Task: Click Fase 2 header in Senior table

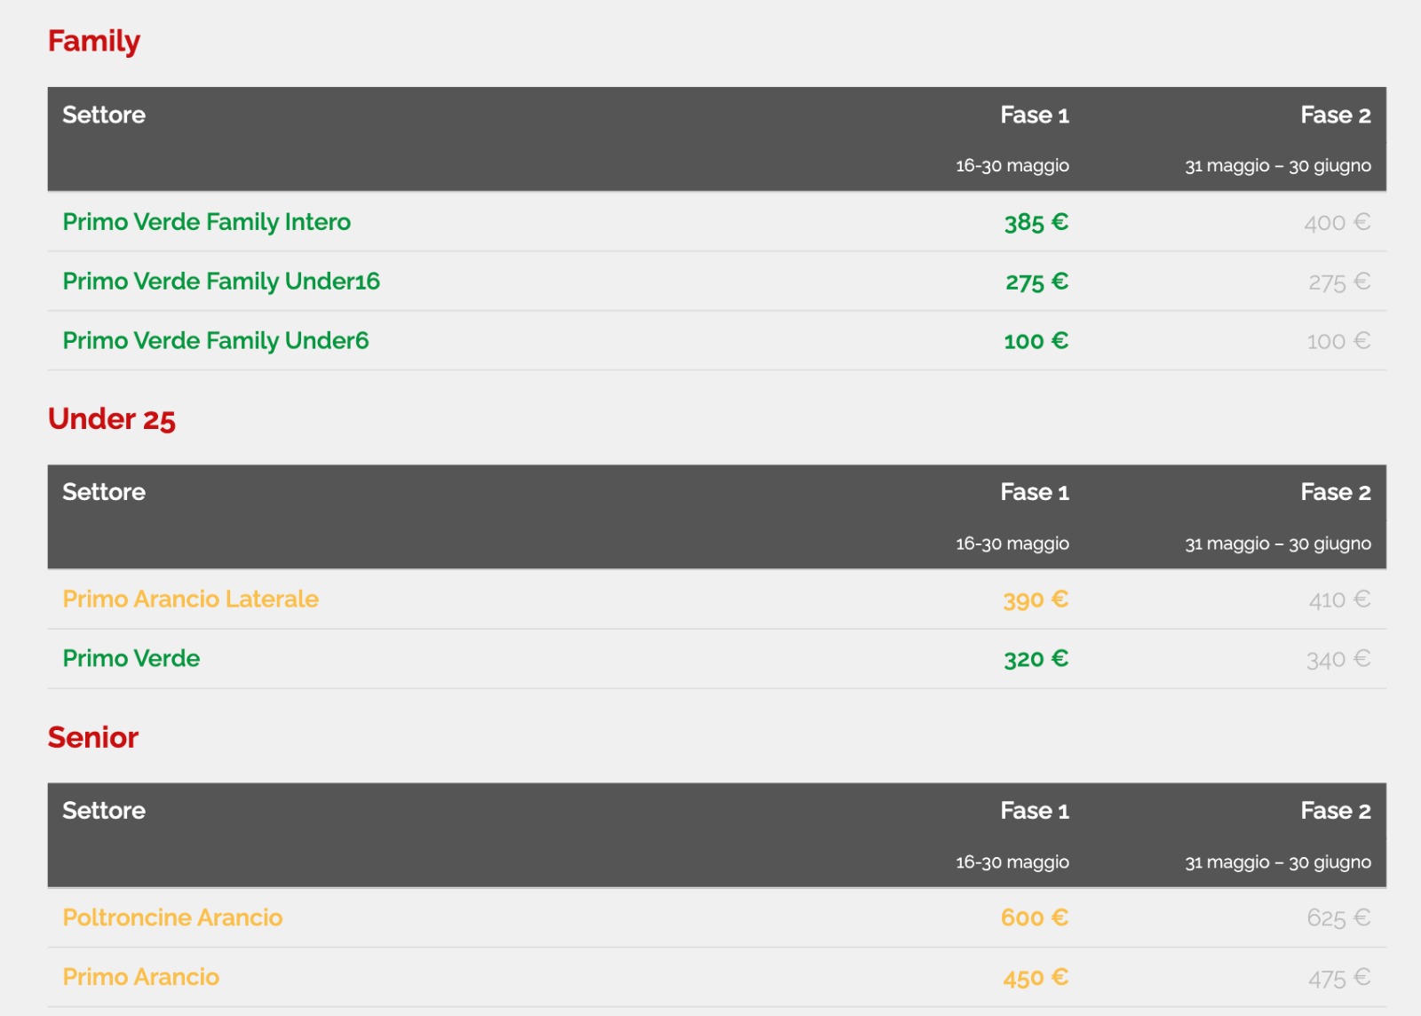Action: tap(1335, 811)
